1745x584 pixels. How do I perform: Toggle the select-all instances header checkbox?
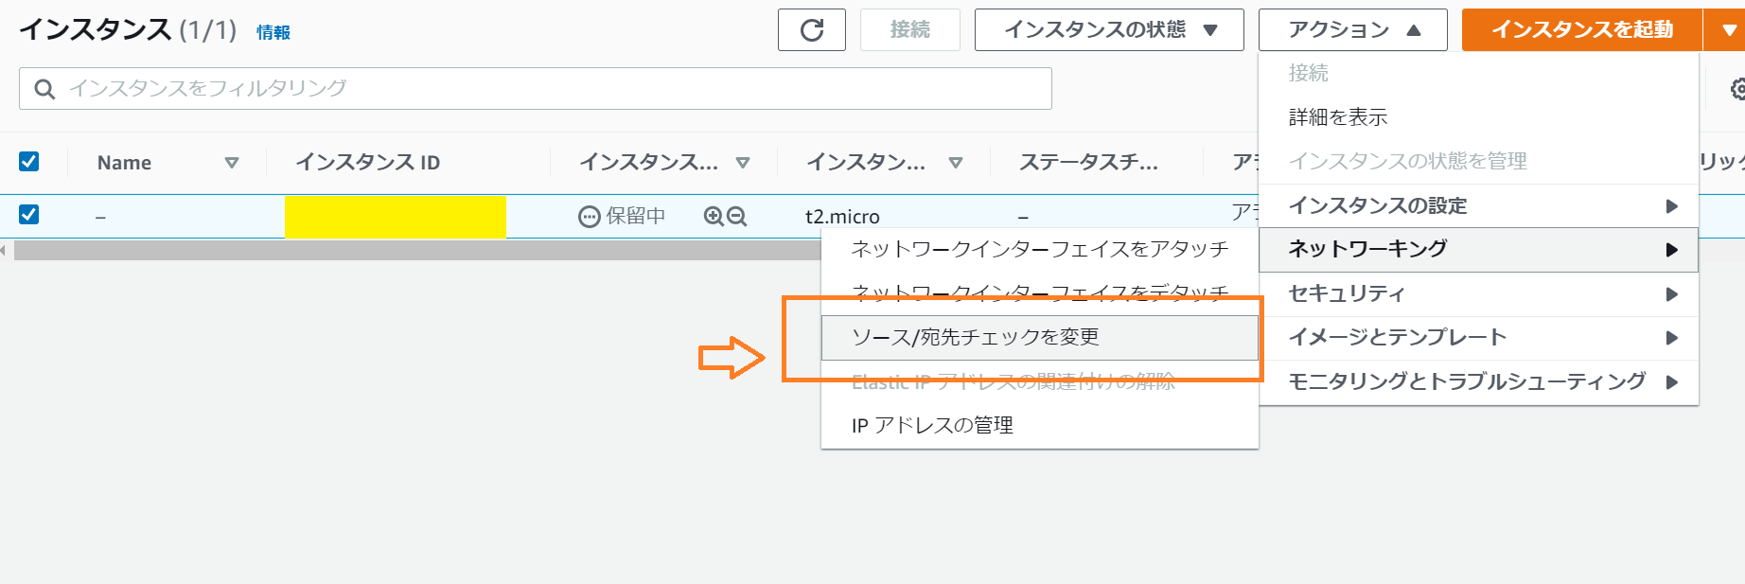pos(29,161)
